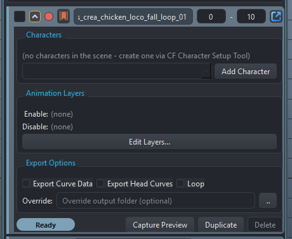292x239 pixels.
Task: Open the character selection dropdown
Action: pyautogui.click(x=117, y=71)
